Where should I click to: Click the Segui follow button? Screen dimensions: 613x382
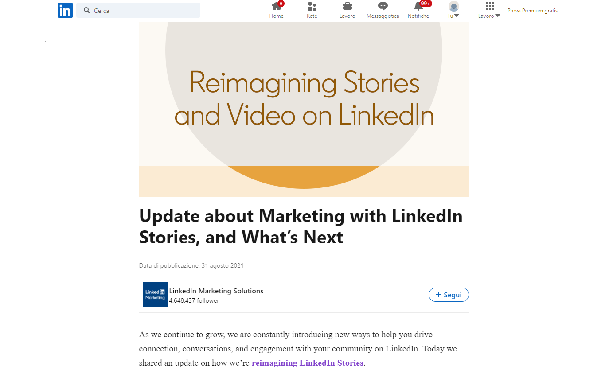tap(449, 295)
